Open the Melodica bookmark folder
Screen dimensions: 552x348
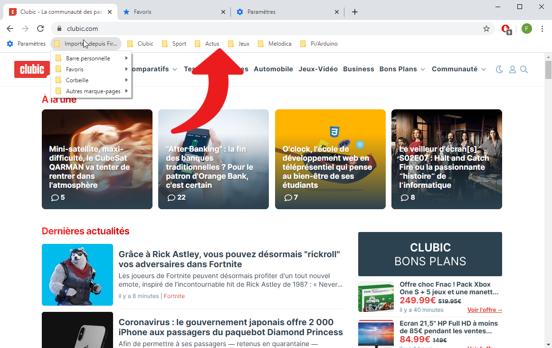[275, 44]
